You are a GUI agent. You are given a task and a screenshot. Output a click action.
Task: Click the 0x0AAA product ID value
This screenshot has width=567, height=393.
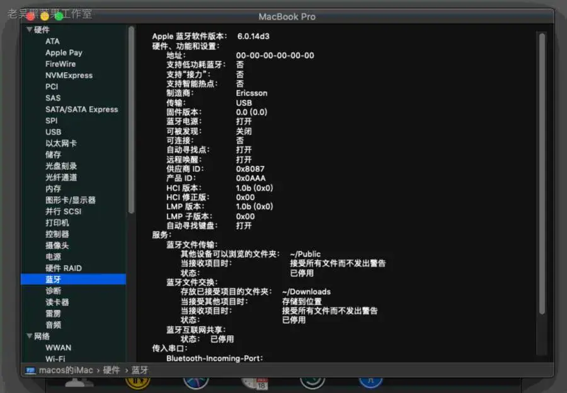(x=251, y=179)
